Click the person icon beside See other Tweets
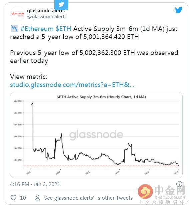 coord(38,198)
